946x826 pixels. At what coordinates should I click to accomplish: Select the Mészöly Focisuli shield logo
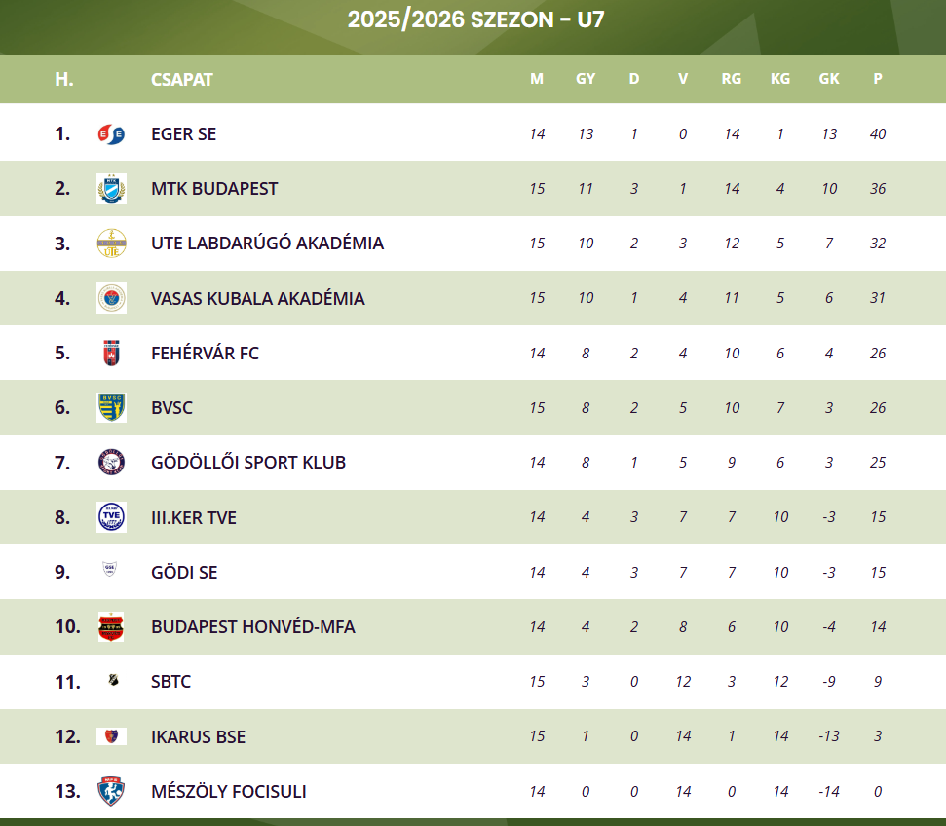[111, 791]
